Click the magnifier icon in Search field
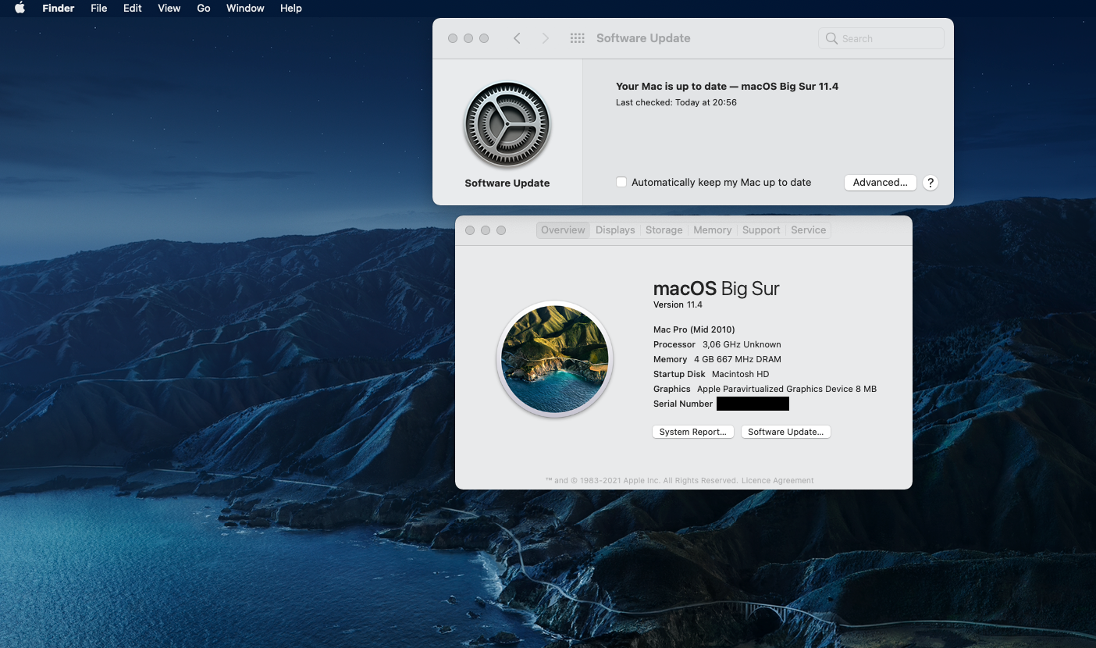Viewport: 1096px width, 648px height. pos(833,38)
